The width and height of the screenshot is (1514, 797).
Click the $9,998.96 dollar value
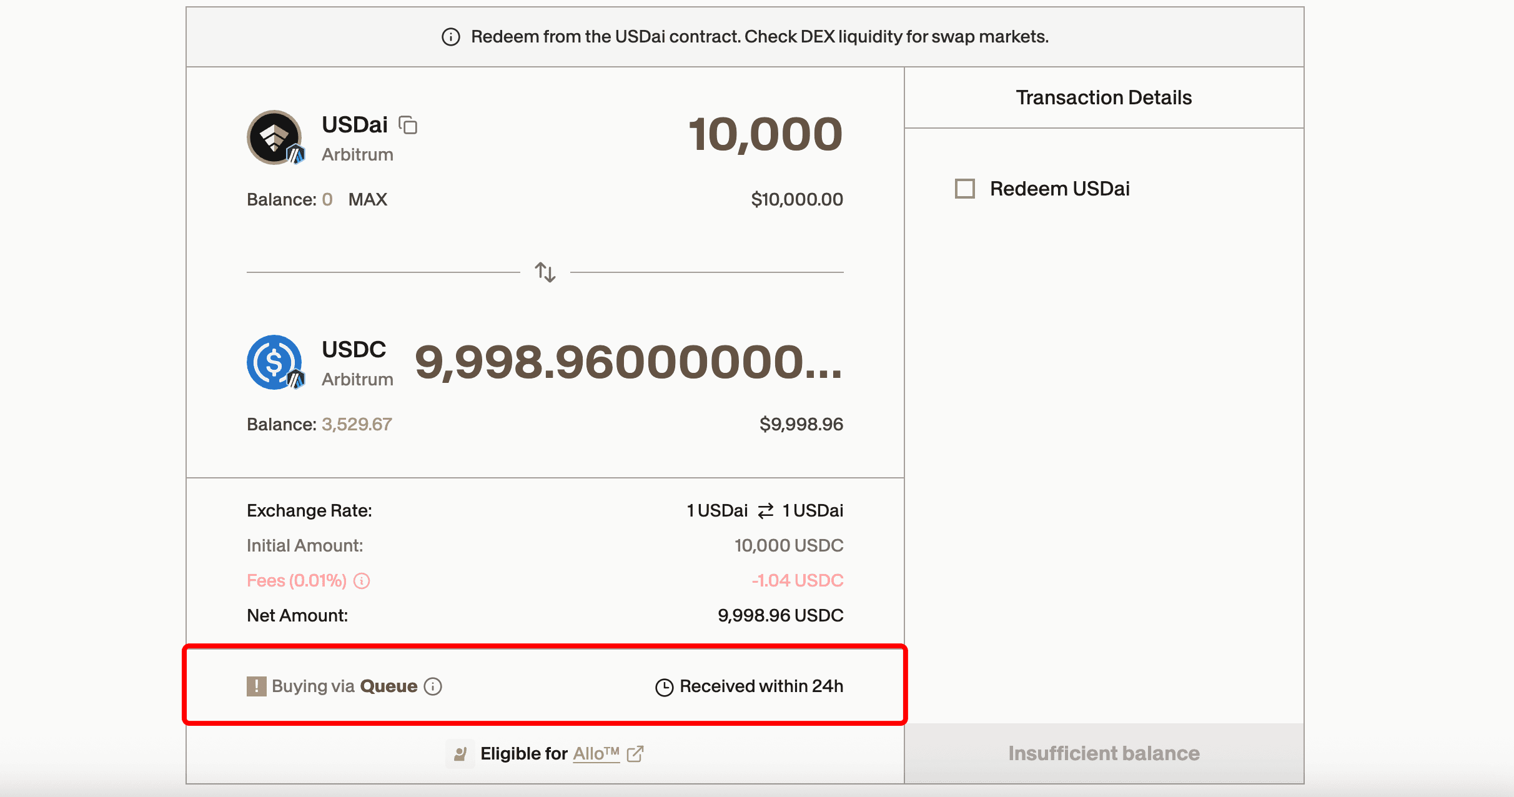(801, 425)
